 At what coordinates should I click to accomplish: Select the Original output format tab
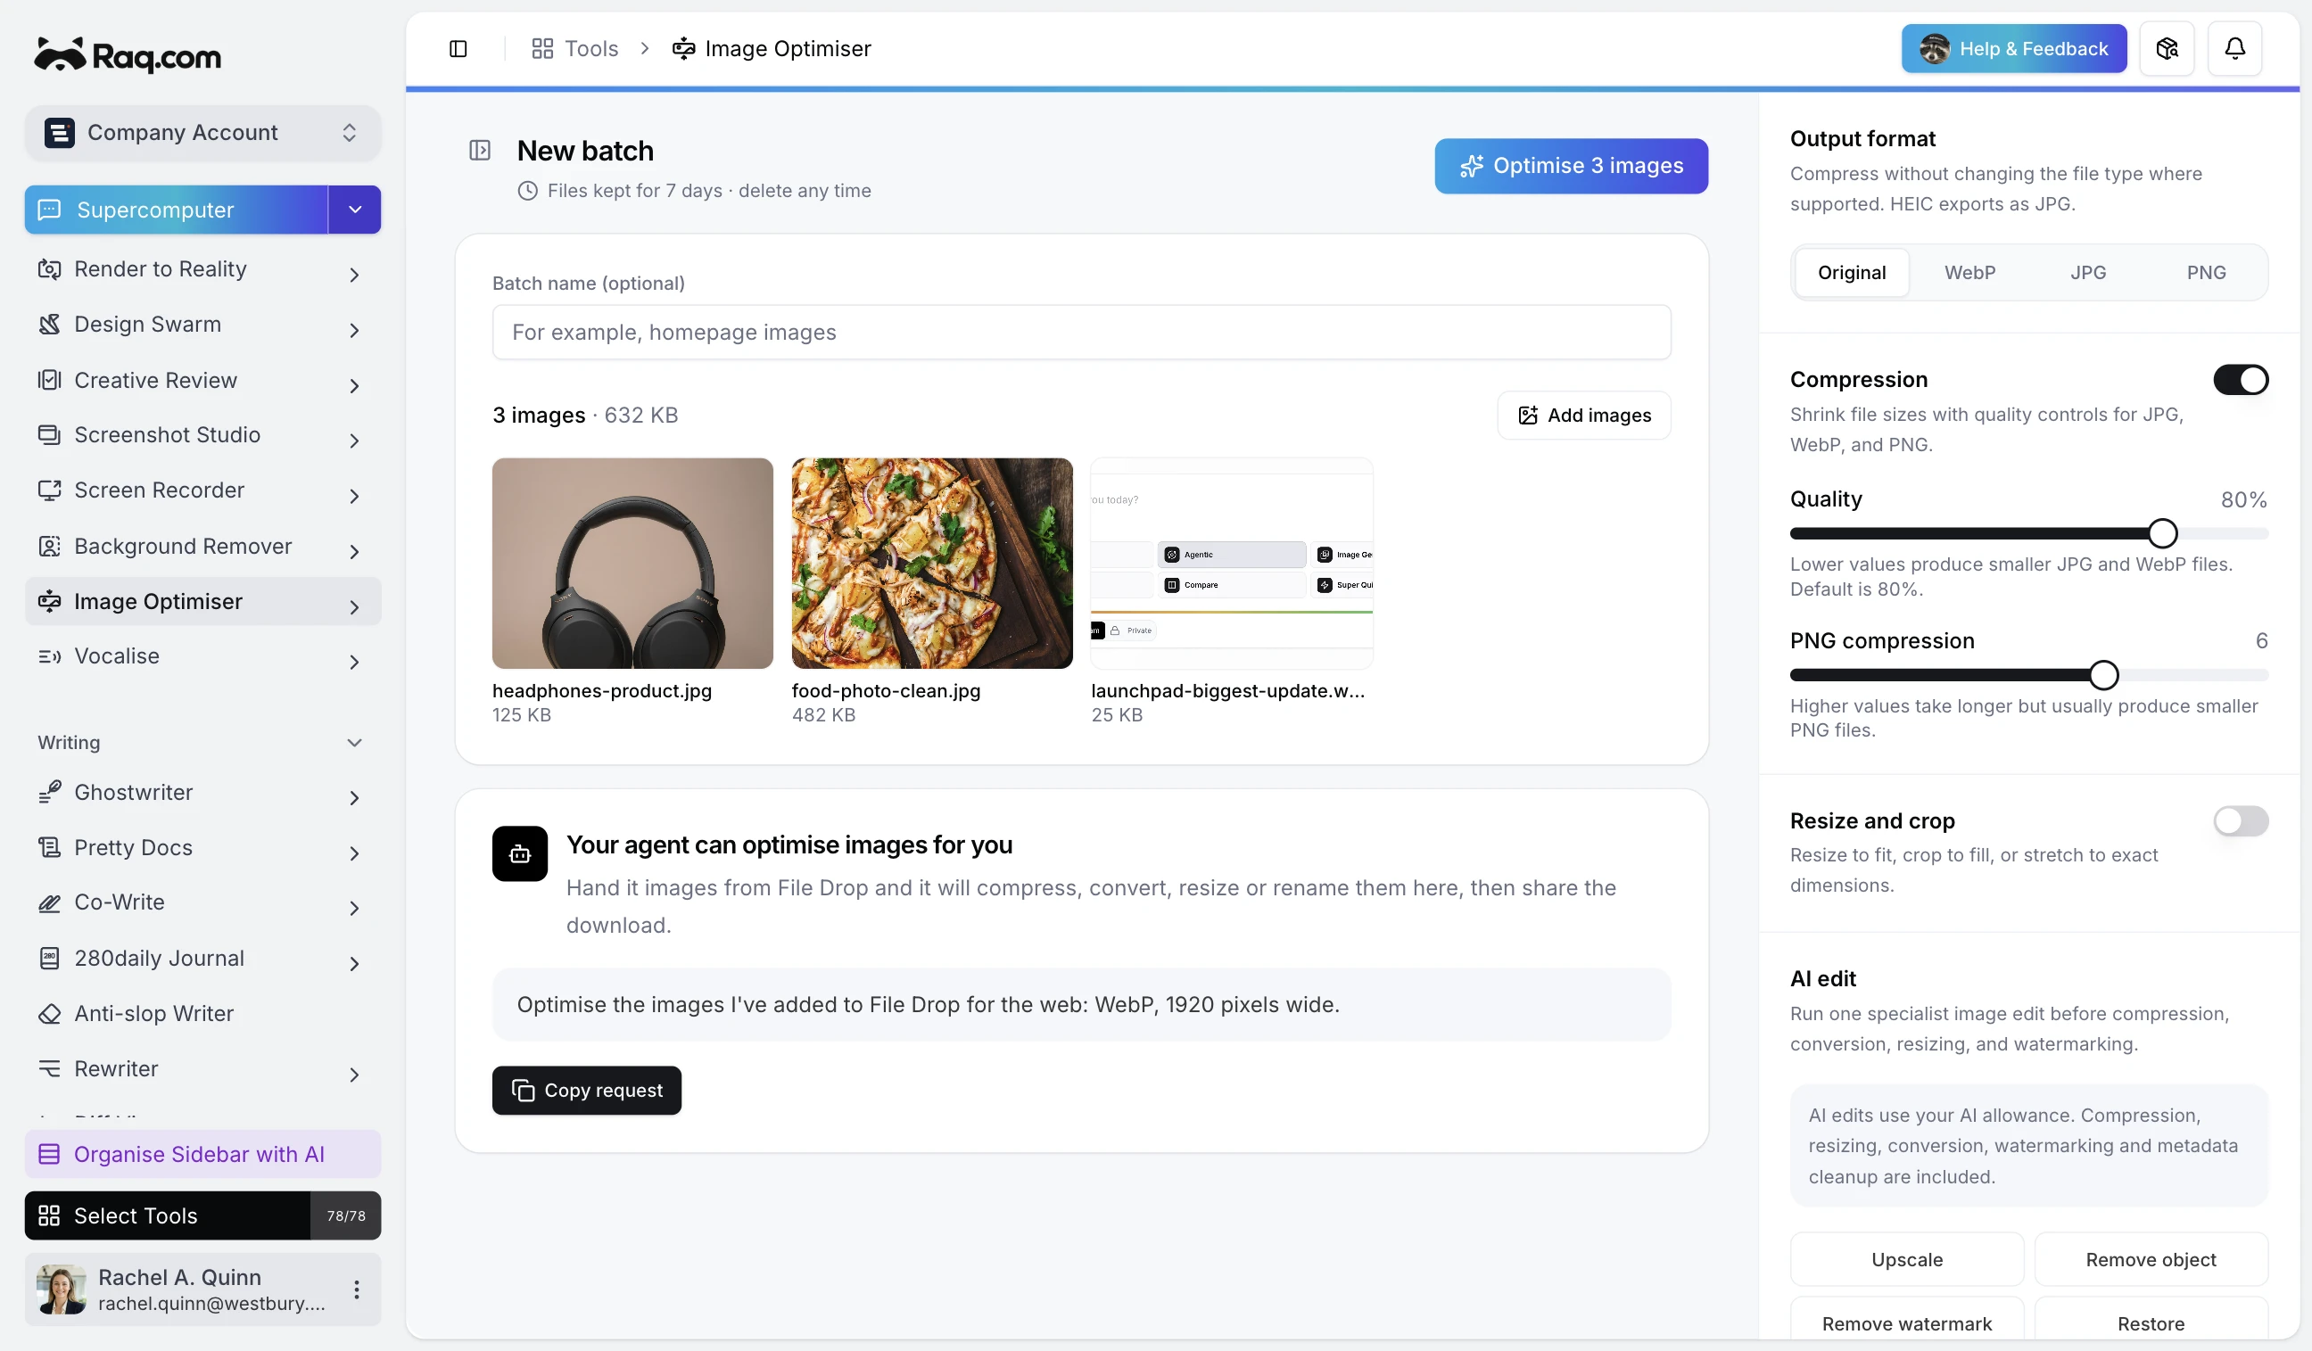(x=1852, y=272)
